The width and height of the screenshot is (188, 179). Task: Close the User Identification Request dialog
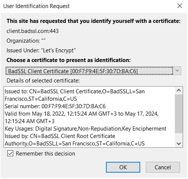click(180, 6)
